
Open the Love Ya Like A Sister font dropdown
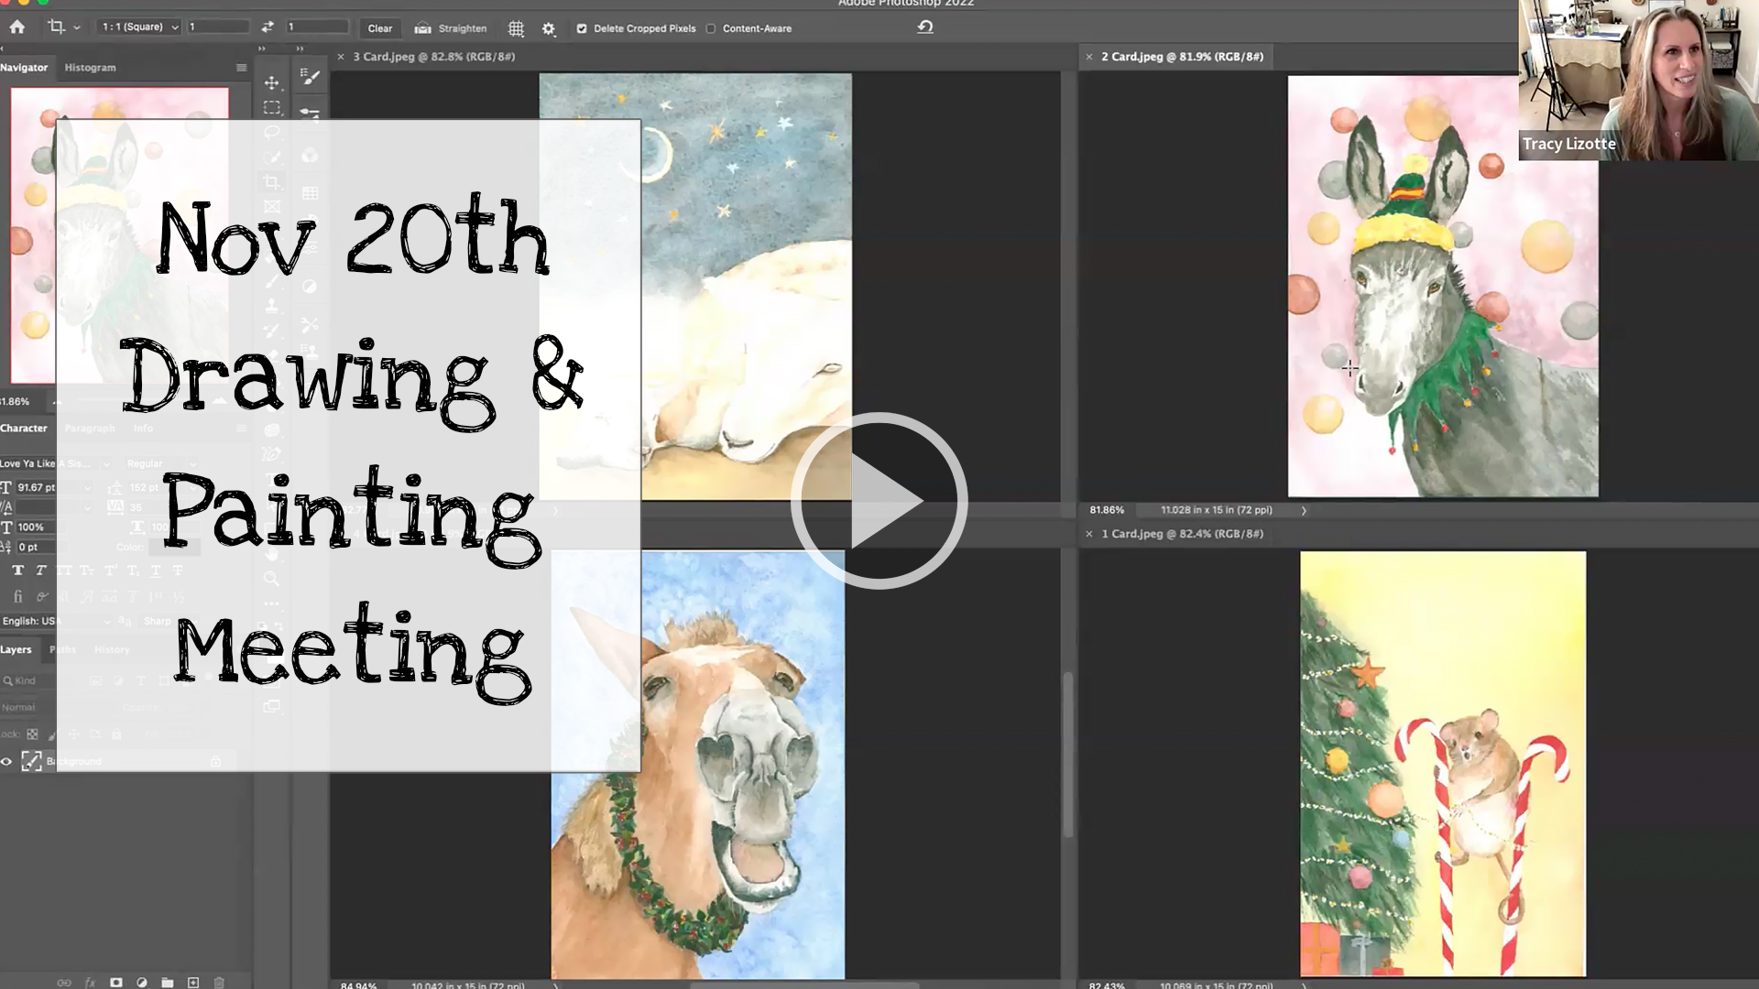pos(55,464)
